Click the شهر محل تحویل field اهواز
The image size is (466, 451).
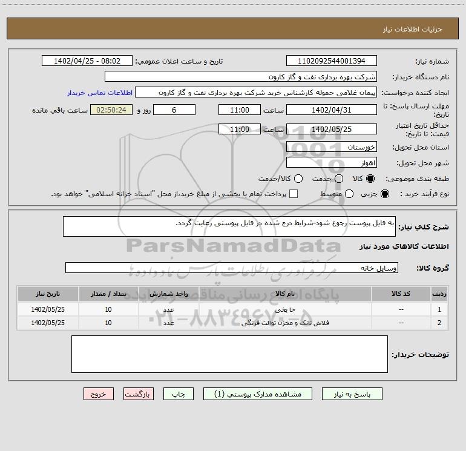332,162
